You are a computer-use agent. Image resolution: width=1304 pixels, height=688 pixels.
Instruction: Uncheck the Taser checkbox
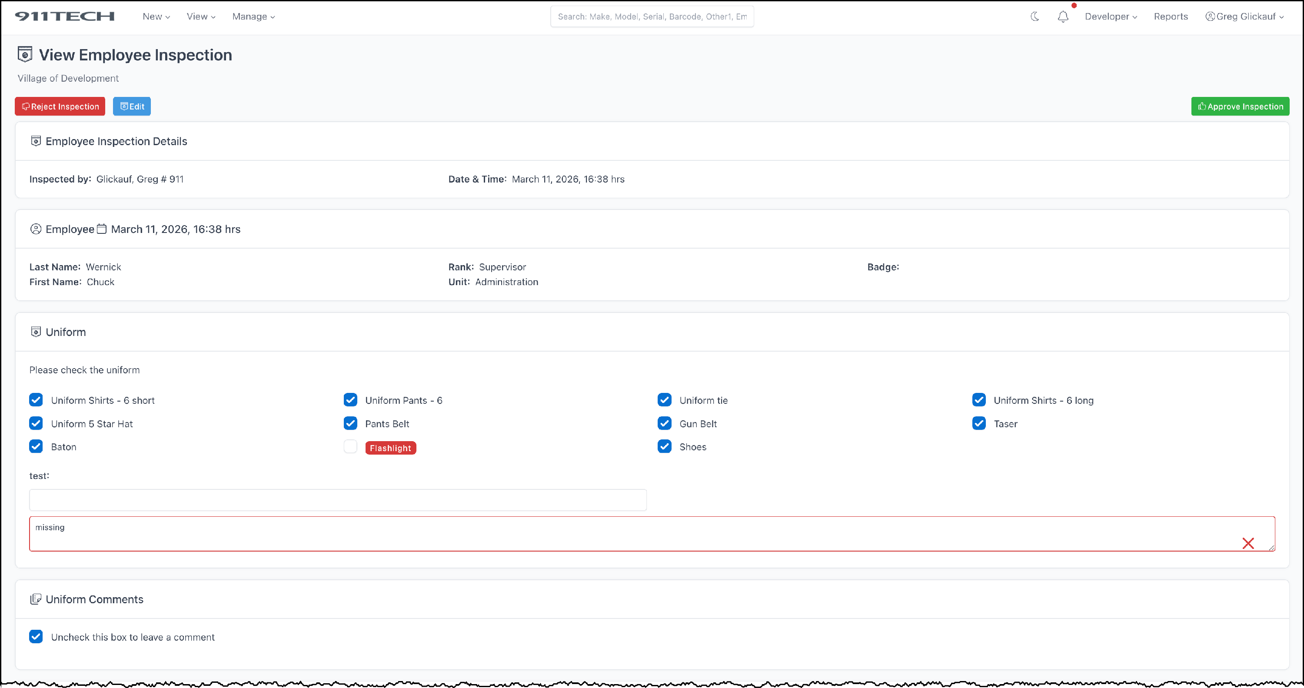point(978,423)
